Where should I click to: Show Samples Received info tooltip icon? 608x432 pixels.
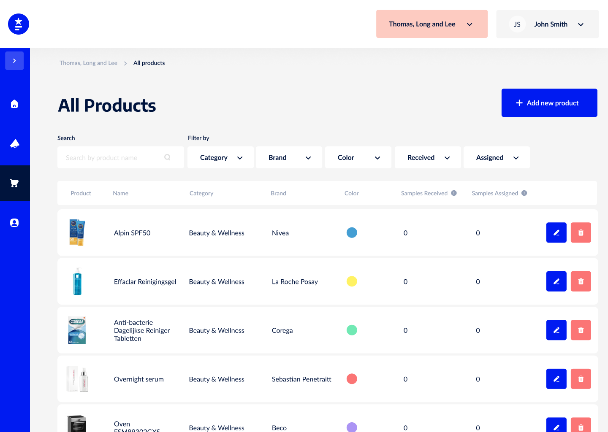tap(454, 193)
